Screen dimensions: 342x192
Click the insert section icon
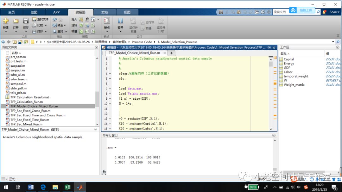coord(81,19)
